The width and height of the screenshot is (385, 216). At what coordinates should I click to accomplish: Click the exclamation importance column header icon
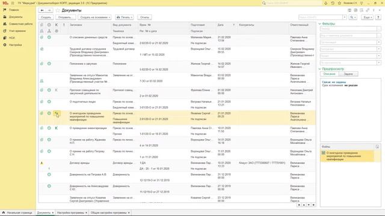click(x=64, y=25)
